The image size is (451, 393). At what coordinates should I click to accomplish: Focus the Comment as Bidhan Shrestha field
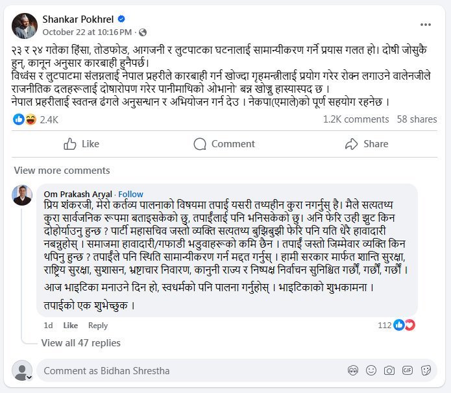[x=188, y=371]
